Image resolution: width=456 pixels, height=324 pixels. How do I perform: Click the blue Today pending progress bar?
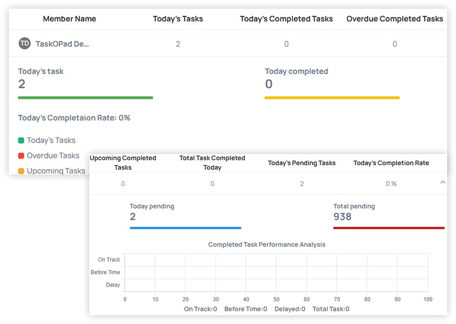pos(185,228)
